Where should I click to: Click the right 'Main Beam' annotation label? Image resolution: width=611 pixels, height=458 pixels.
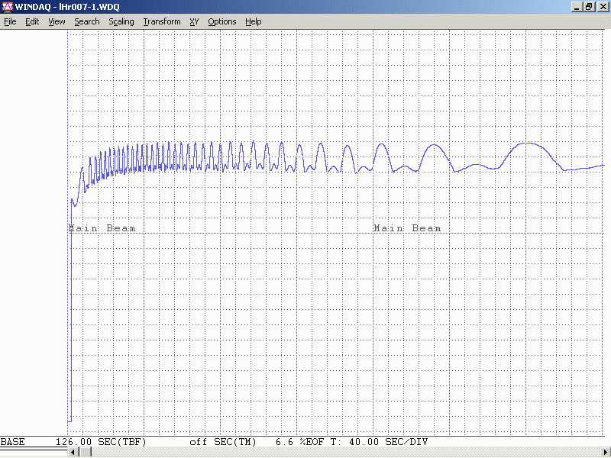tap(407, 228)
